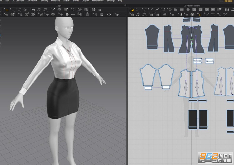Select the Free Topstitch wavy line tool
Screen dimensions: 234x165
pyautogui.click(x=219, y=14)
